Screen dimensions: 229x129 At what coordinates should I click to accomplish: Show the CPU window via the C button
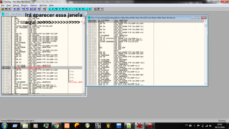[70, 9]
